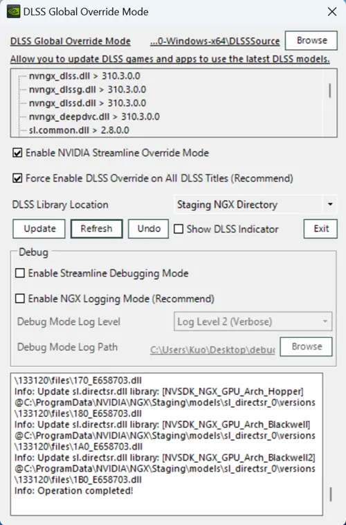Uncheck Enable NVIDIA Streamline Override Mode
This screenshot has width=346, height=525.
[x=17, y=153]
